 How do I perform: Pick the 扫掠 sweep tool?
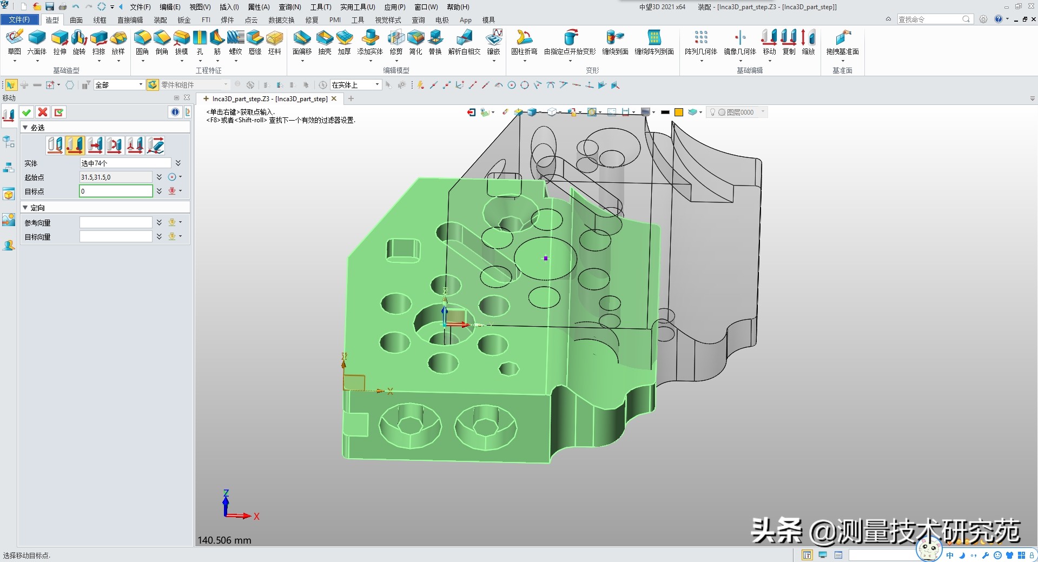click(98, 42)
